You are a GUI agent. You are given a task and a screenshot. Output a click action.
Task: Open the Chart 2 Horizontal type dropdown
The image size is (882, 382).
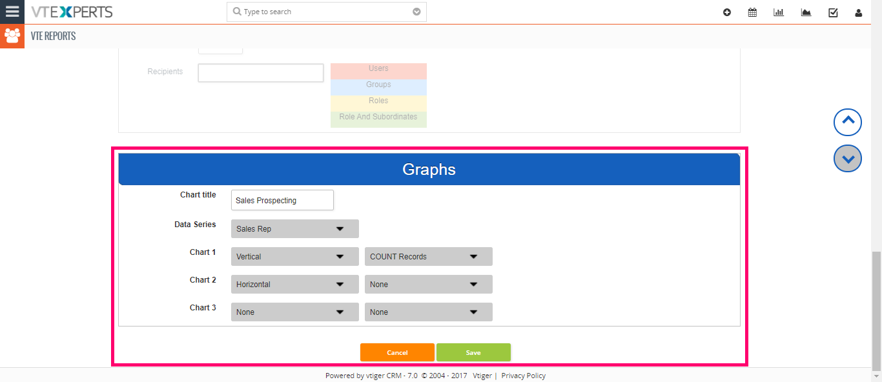(x=295, y=284)
